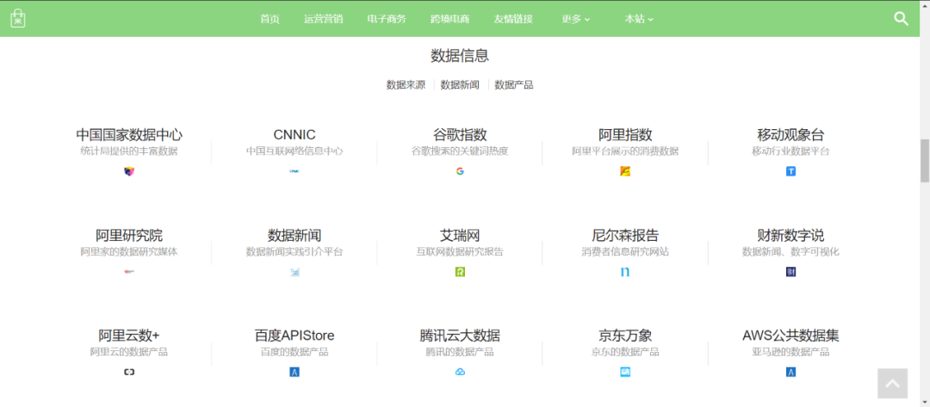Click description text 亚马逊的数据产品
Image resolution: width=930 pixels, height=407 pixels.
tap(790, 352)
